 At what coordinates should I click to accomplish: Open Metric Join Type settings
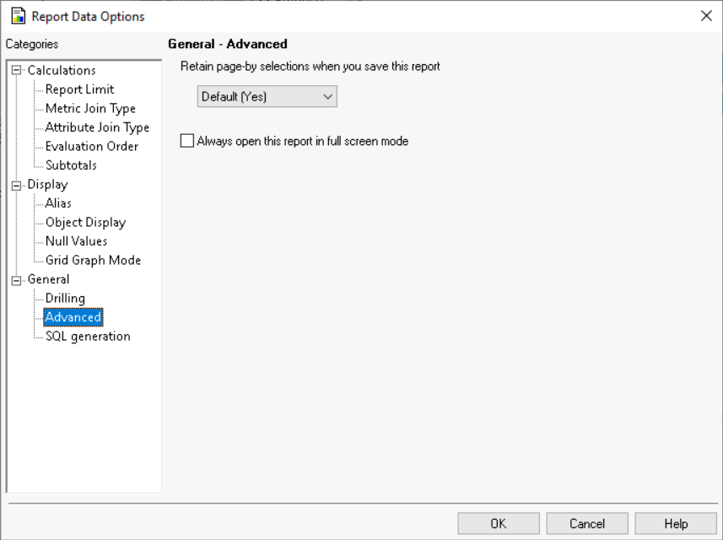pos(90,109)
